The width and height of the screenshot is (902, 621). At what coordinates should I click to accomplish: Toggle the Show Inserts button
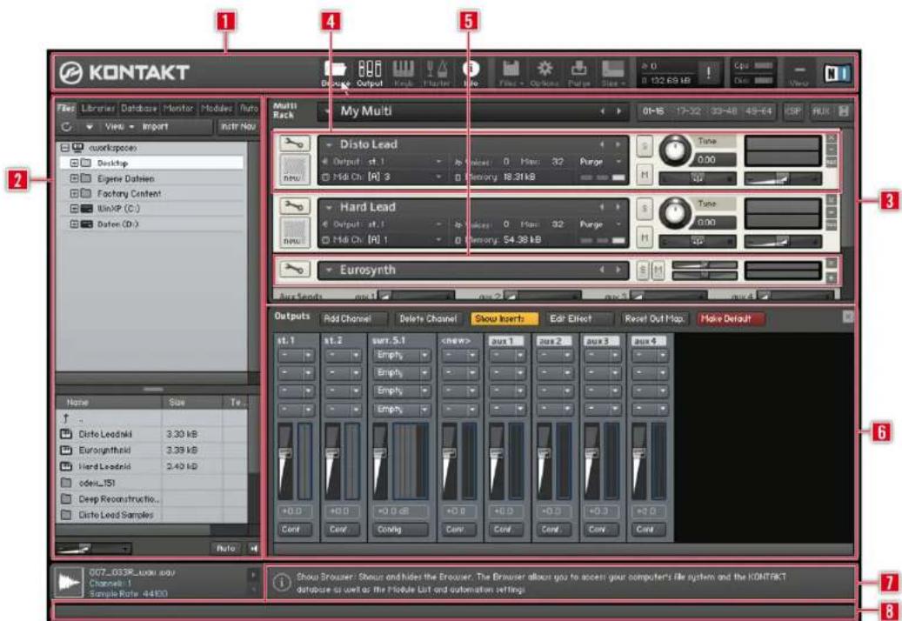pyautogui.click(x=504, y=318)
